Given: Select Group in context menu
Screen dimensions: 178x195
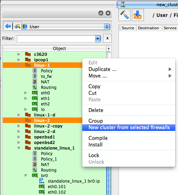Looking at the screenshot, I should pos(129,121).
